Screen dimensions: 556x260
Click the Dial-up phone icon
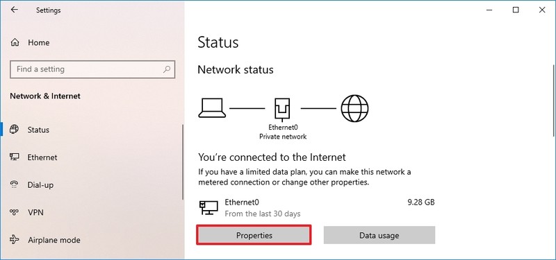tap(15, 184)
